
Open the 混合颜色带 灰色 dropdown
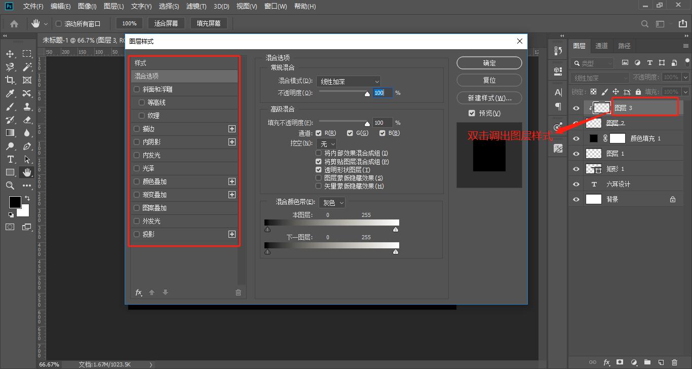click(332, 202)
